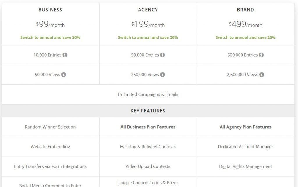Switch Business plan to annual billing
The image size is (298, 187).
pyautogui.click(x=50, y=37)
